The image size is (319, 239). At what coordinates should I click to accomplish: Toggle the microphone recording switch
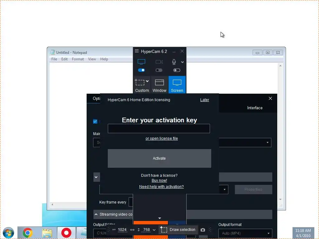pyautogui.click(x=177, y=70)
